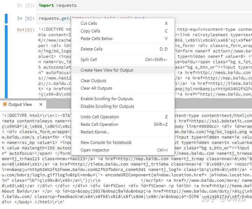
Task: Choose Copy Cells from context menu
Action: (x=123, y=31)
